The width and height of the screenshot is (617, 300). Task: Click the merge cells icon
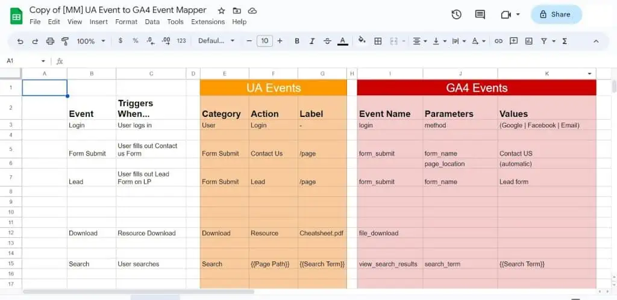coord(393,41)
